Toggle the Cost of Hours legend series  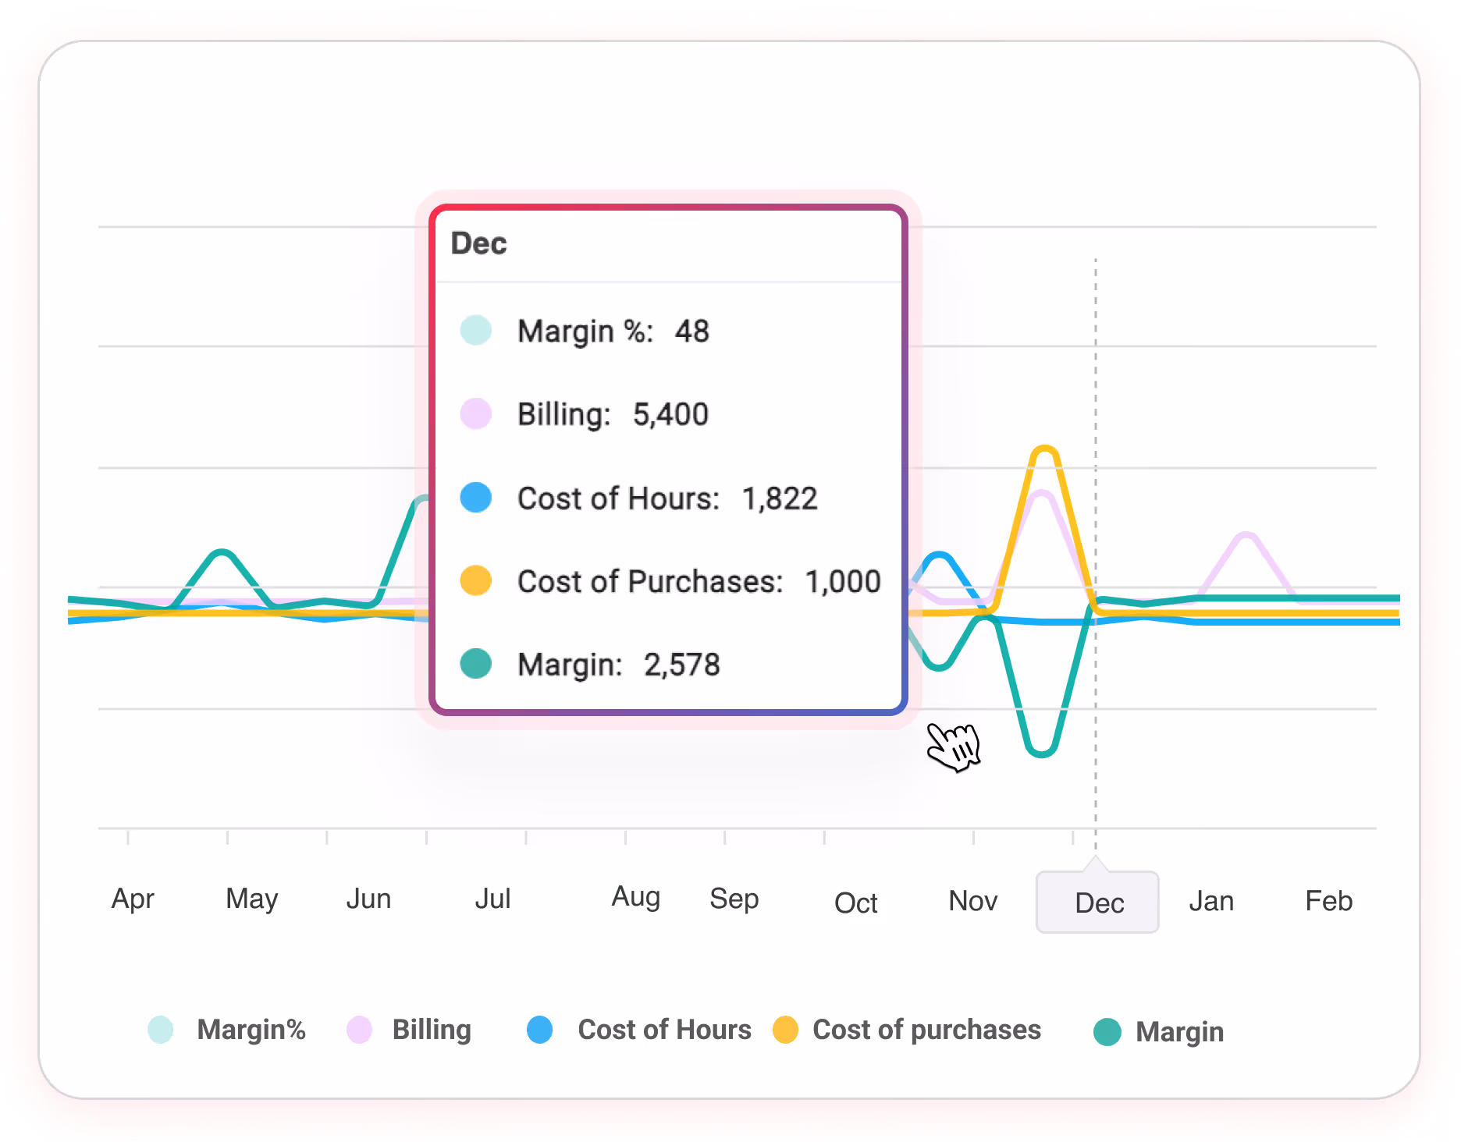point(638,1030)
